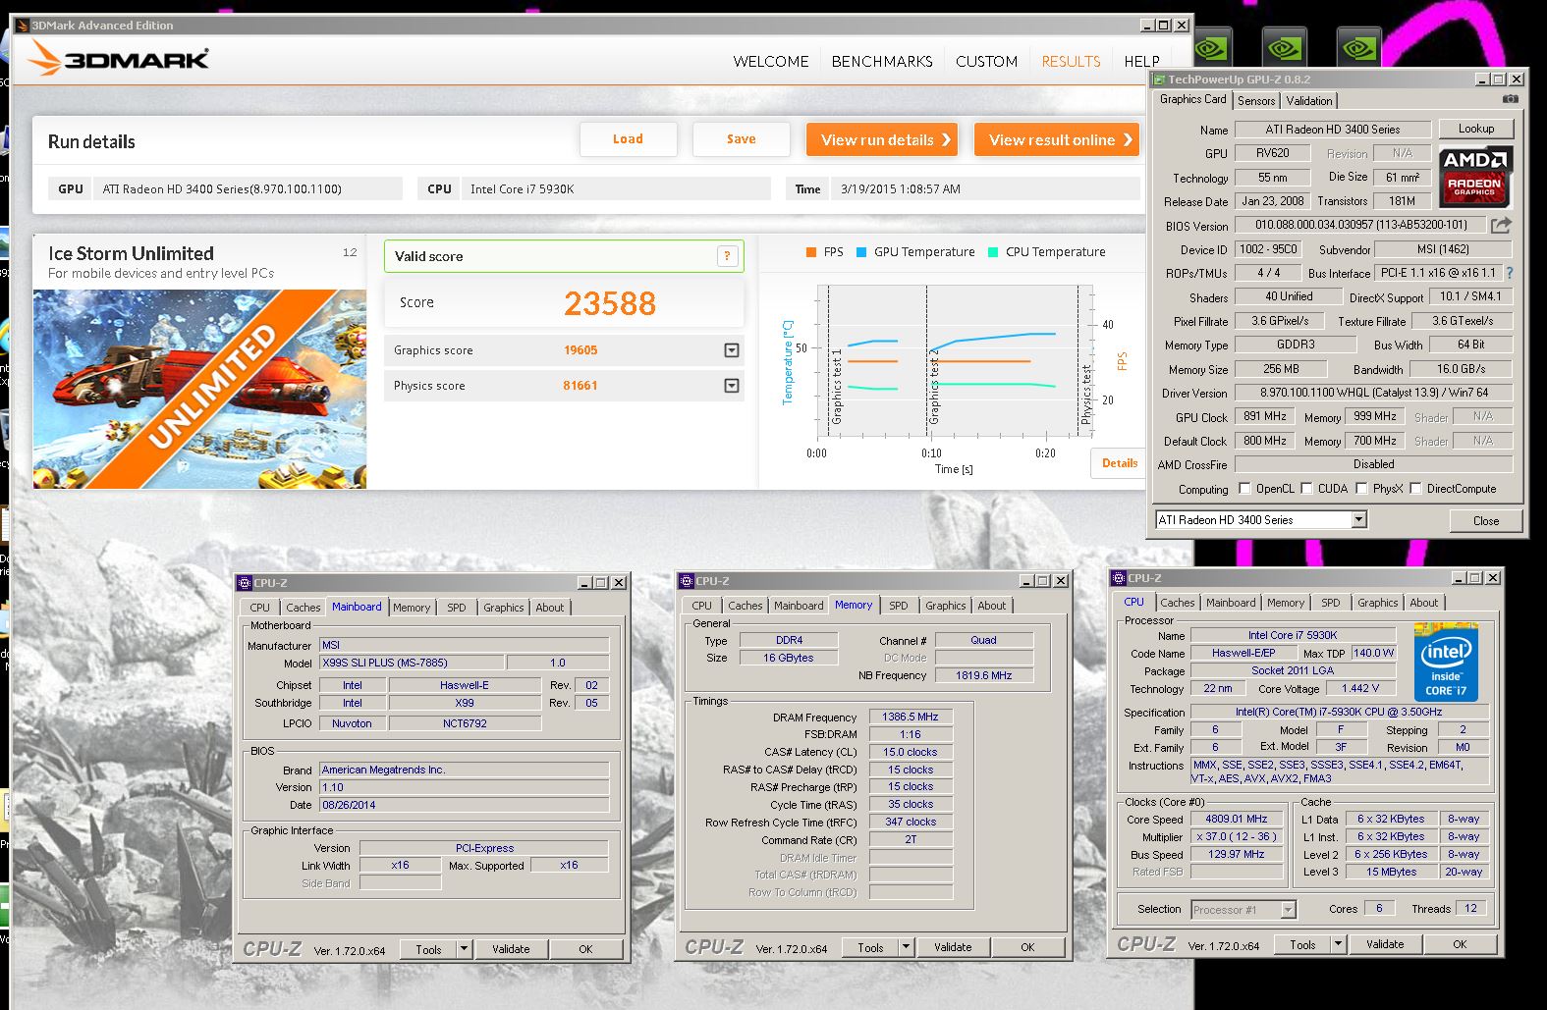Enable the OpenCL checkbox in GPU-Z
Viewport: 1547px width, 1010px height.
click(x=1244, y=488)
